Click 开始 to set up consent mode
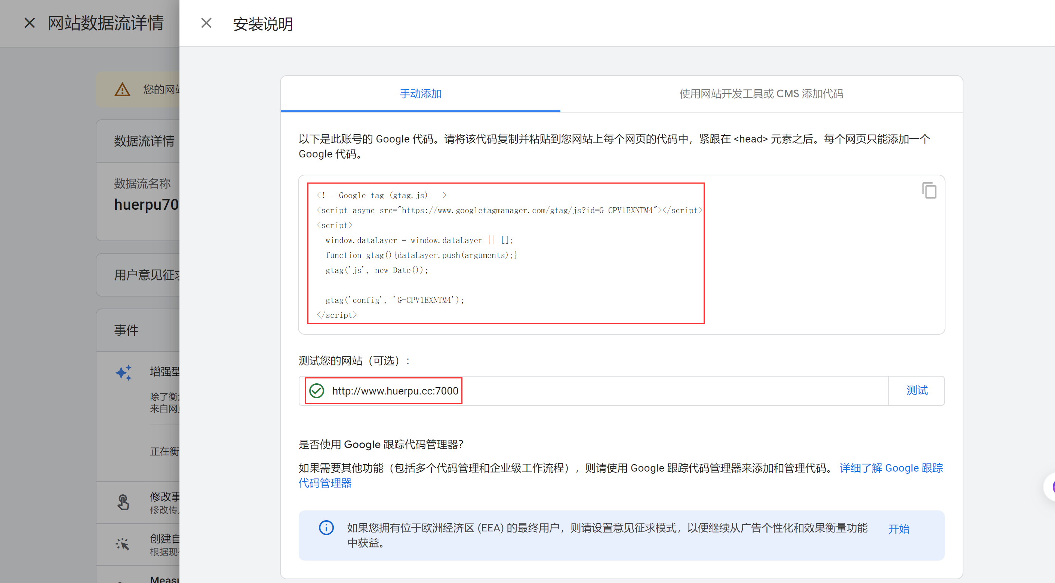The width and height of the screenshot is (1055, 583). click(899, 528)
